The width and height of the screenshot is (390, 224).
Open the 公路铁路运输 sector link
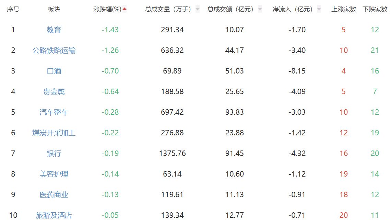[54, 51]
